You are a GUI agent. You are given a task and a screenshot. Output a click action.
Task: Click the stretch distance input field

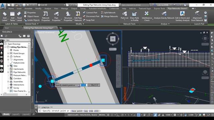[84, 85]
